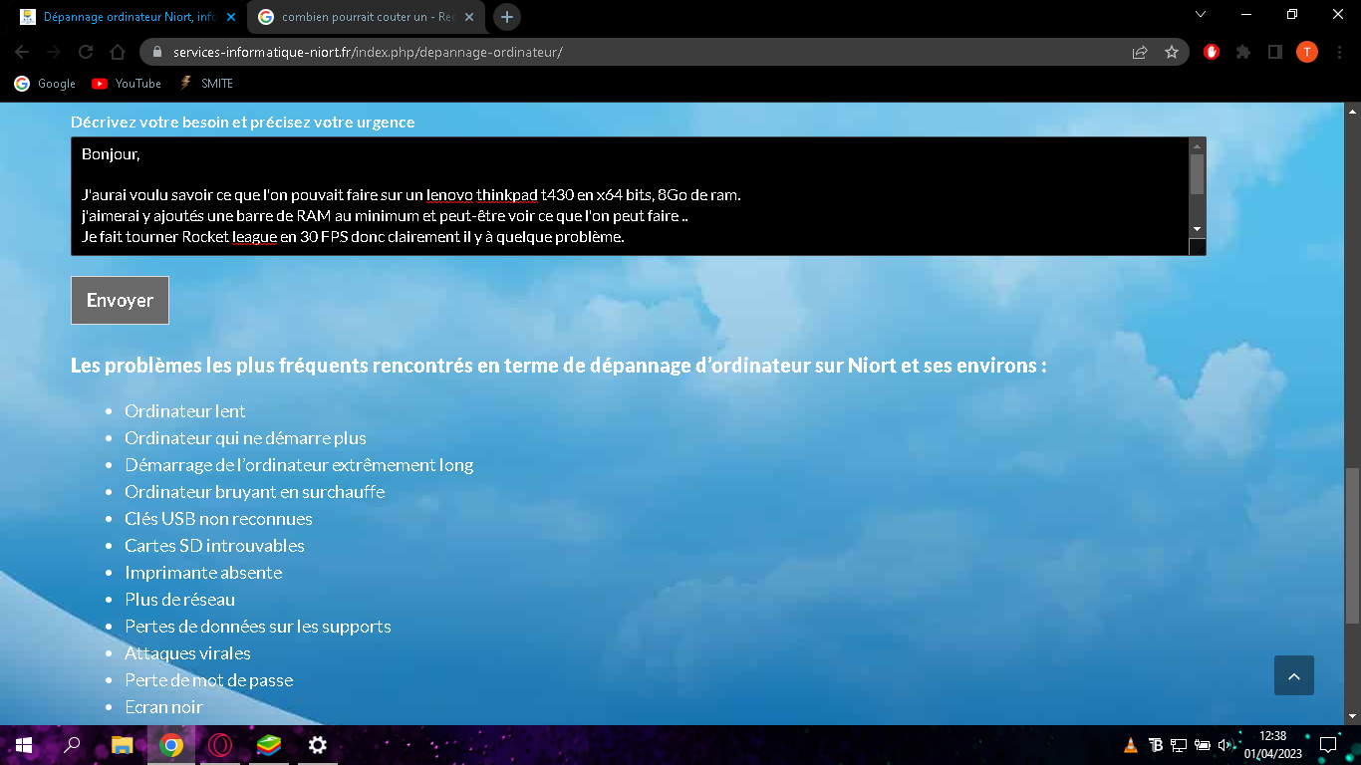
Task: Click 'Perte de mot de passe'
Action: pyautogui.click(x=208, y=679)
